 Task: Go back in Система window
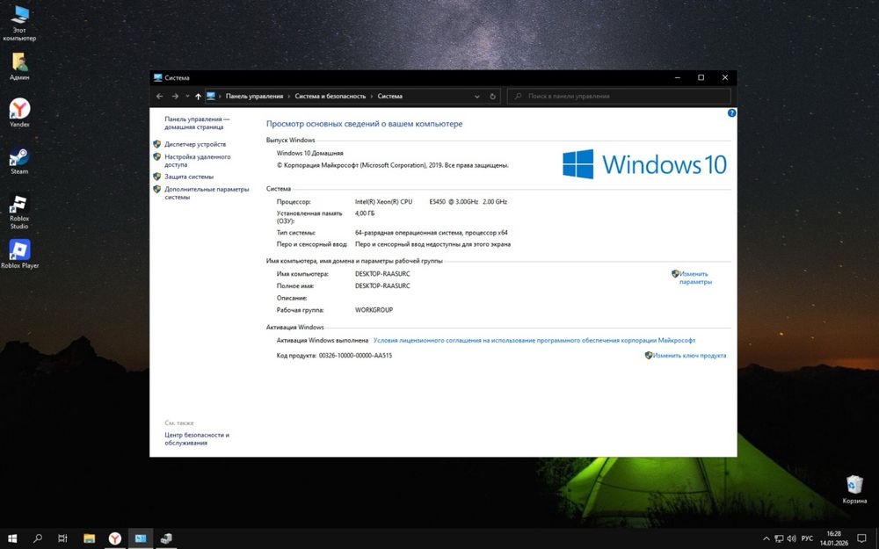click(x=160, y=97)
